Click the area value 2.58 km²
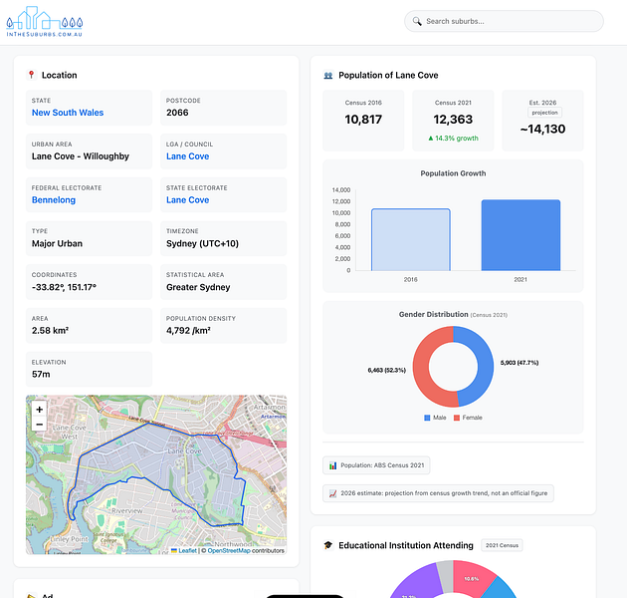This screenshot has height=598, width=627. pyautogui.click(x=50, y=331)
